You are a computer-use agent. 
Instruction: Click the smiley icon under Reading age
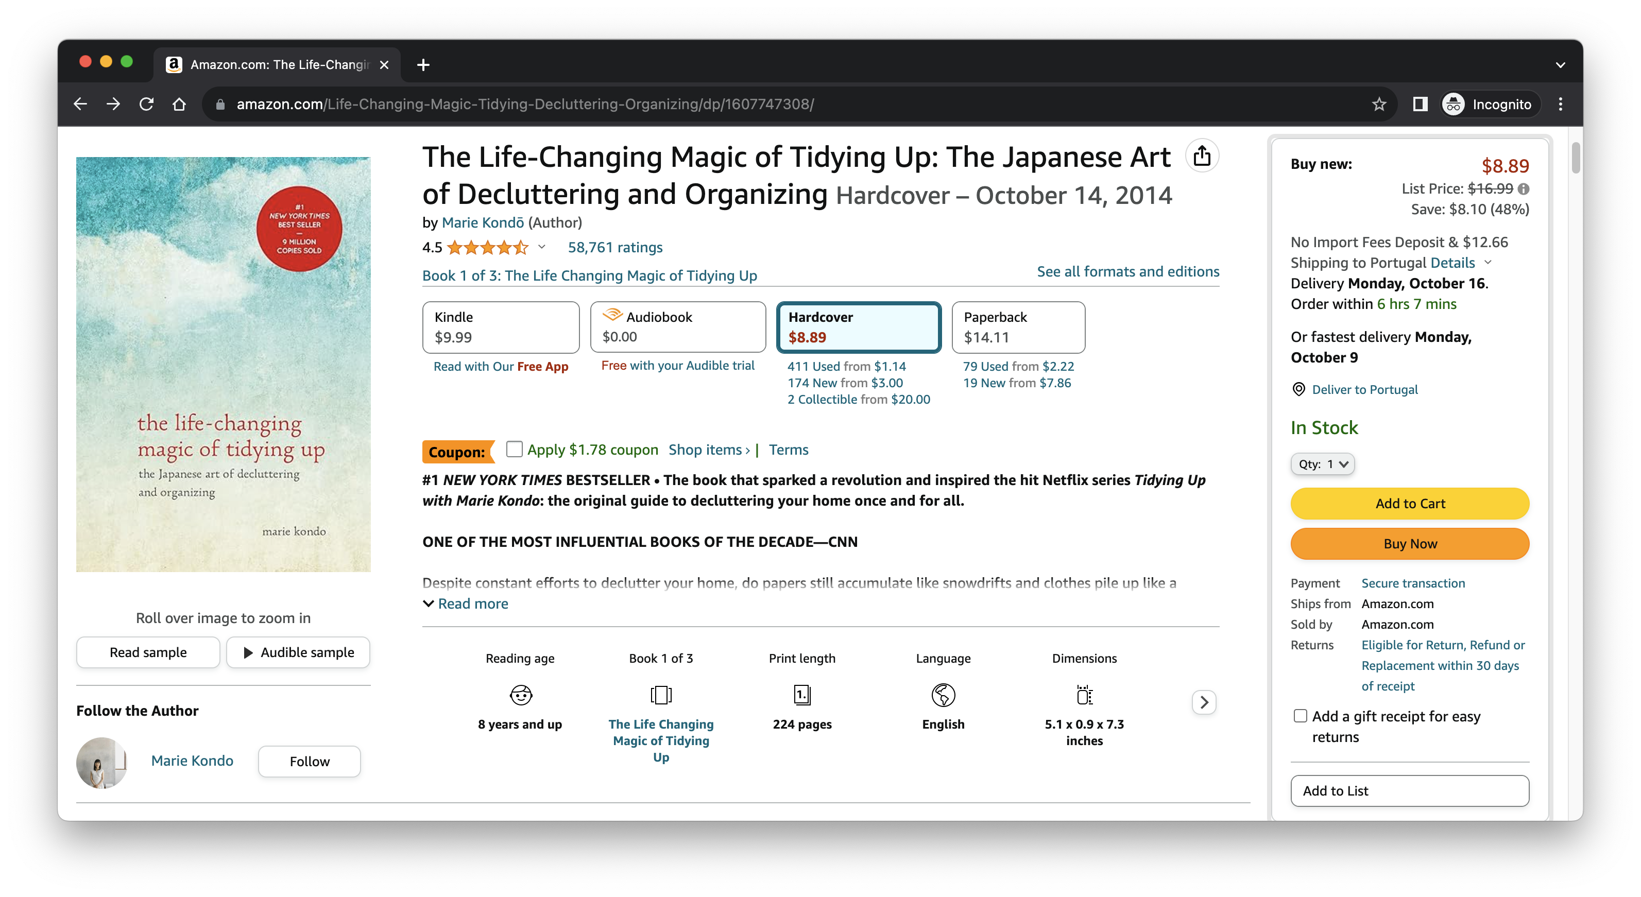pos(520,695)
